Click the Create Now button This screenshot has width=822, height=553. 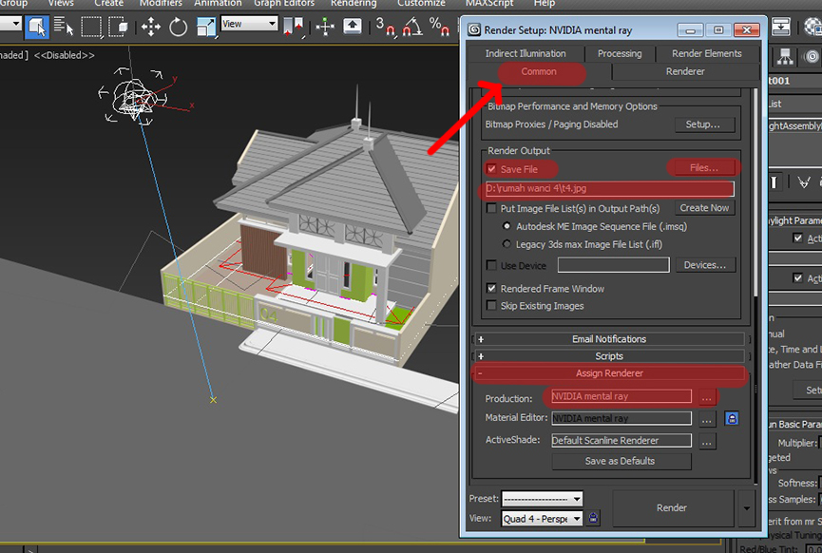(x=704, y=208)
